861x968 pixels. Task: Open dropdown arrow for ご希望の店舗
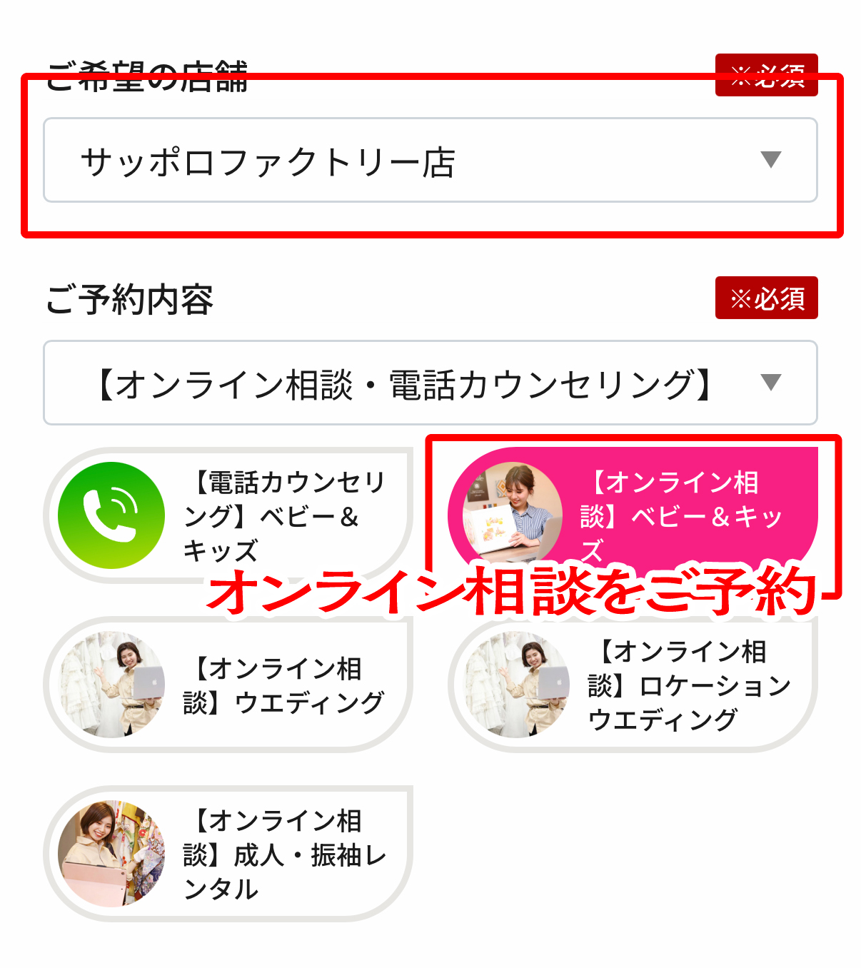pos(771,160)
